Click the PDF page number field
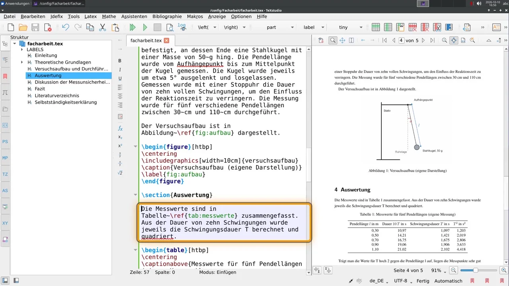Image resolution: width=509 pixels, height=286 pixels. [402, 41]
